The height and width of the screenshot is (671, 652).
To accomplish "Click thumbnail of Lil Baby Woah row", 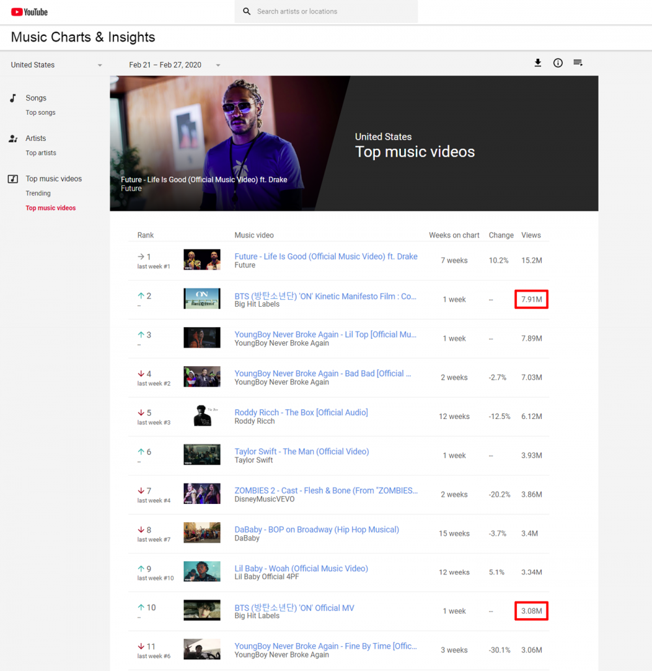I will [202, 571].
